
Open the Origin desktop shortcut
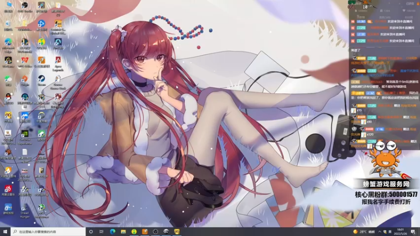pyautogui.click(x=25, y=80)
